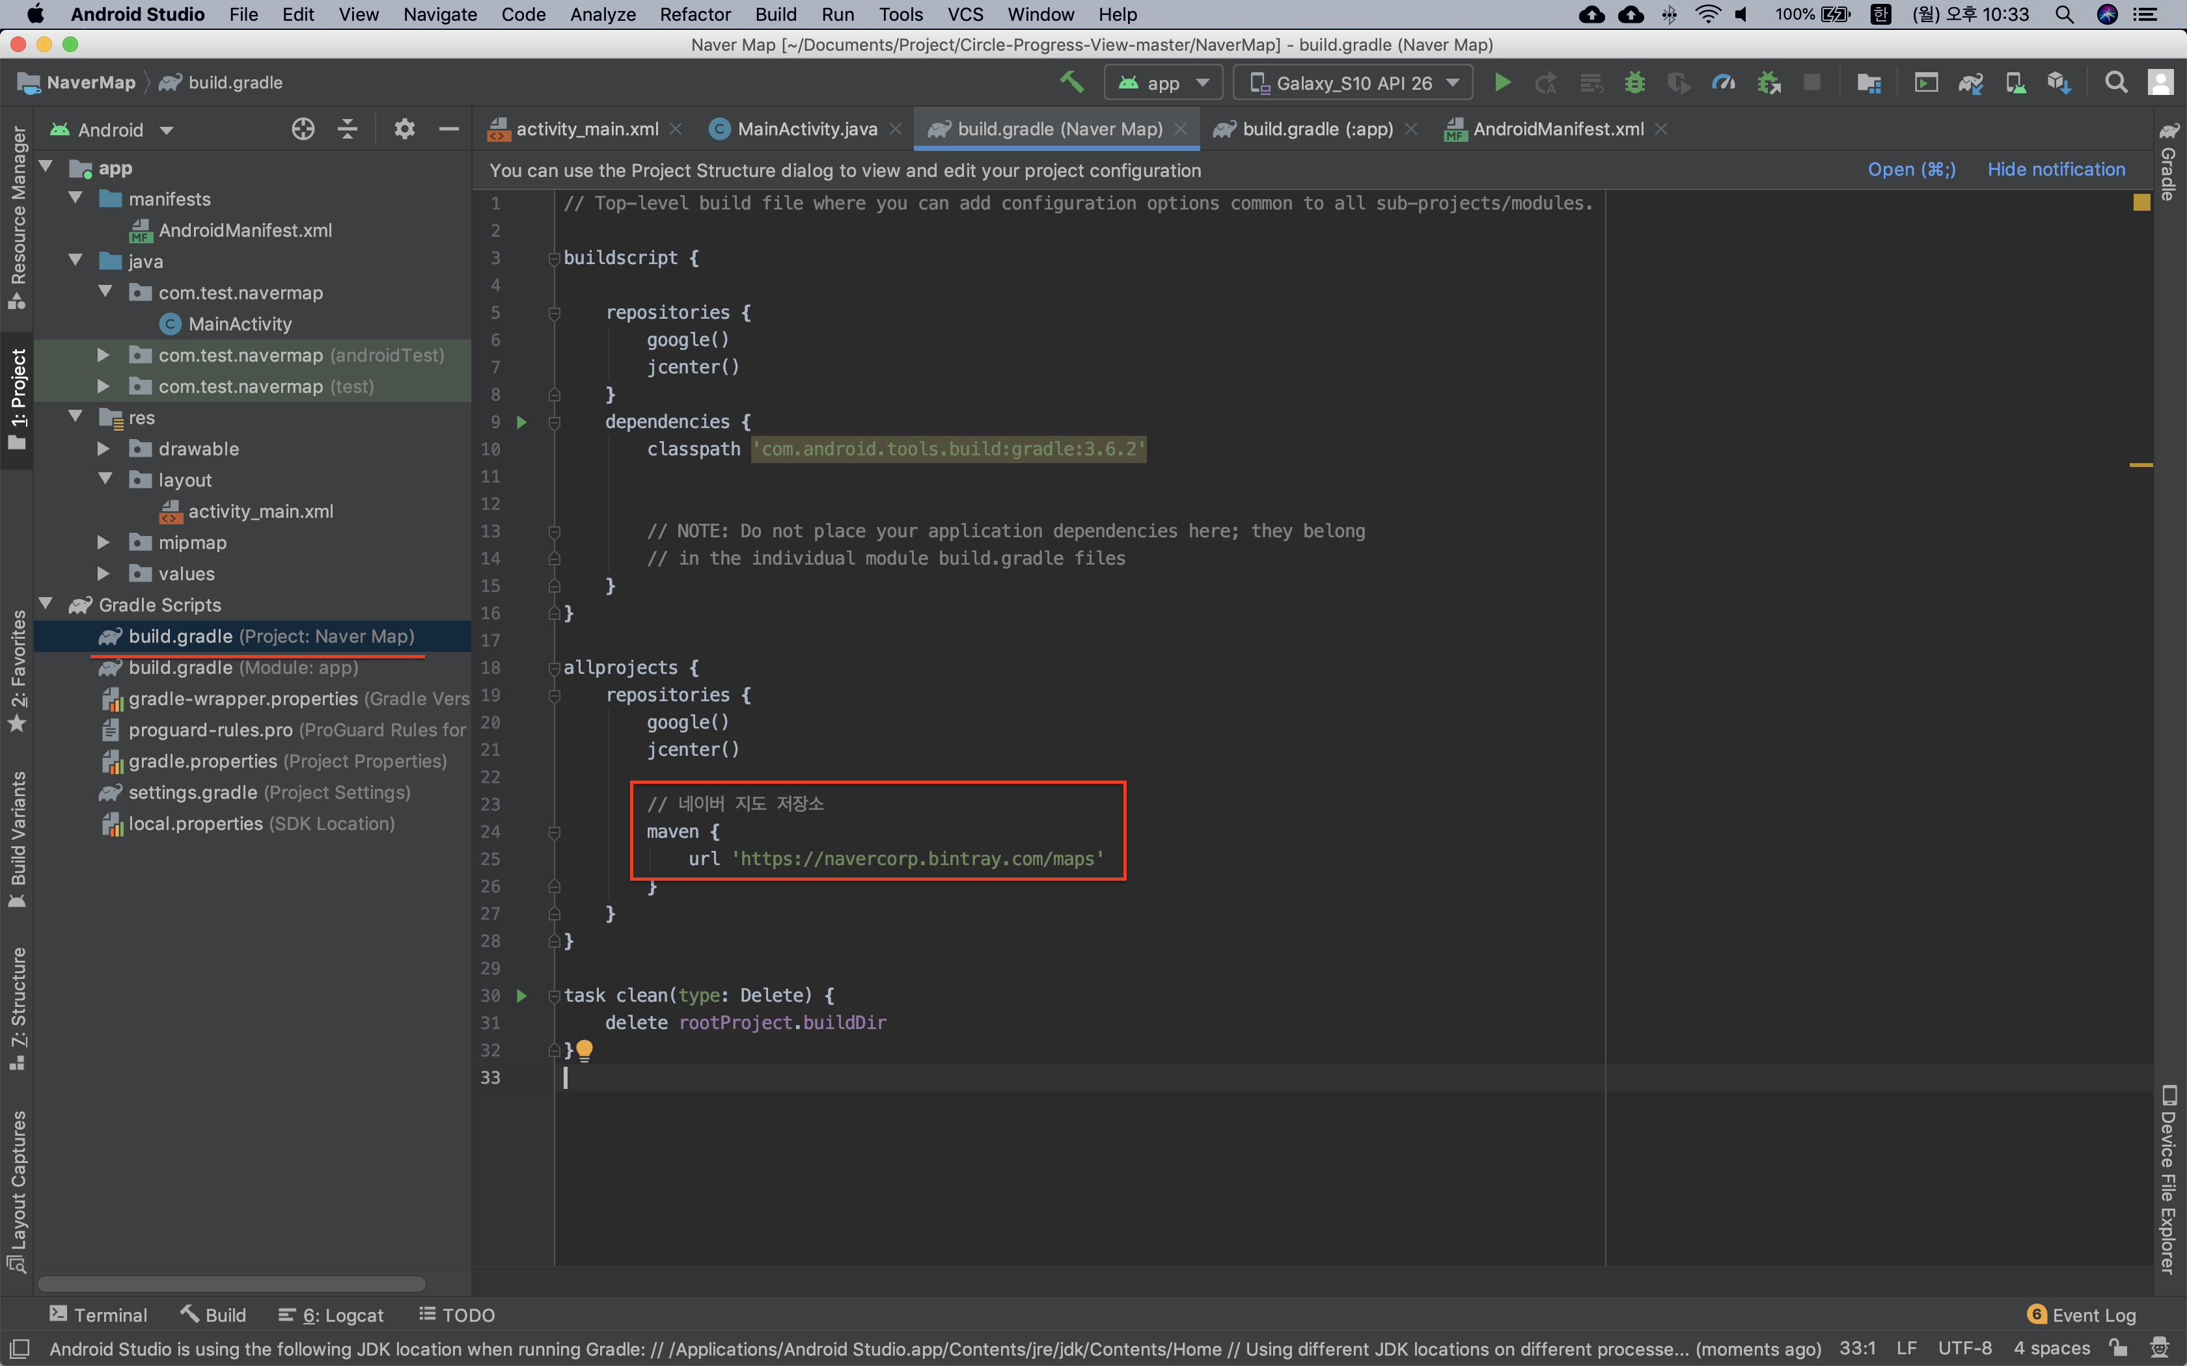
Task: Toggle the Resource Manager side panel
Action: (17, 217)
